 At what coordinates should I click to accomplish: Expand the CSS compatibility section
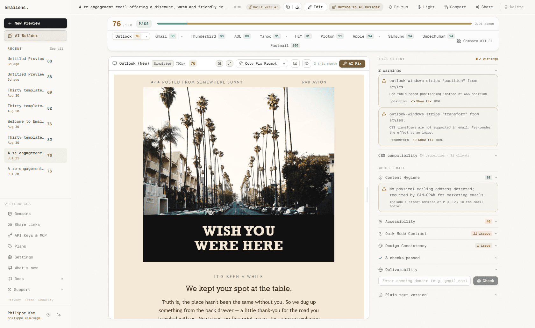[438, 156]
